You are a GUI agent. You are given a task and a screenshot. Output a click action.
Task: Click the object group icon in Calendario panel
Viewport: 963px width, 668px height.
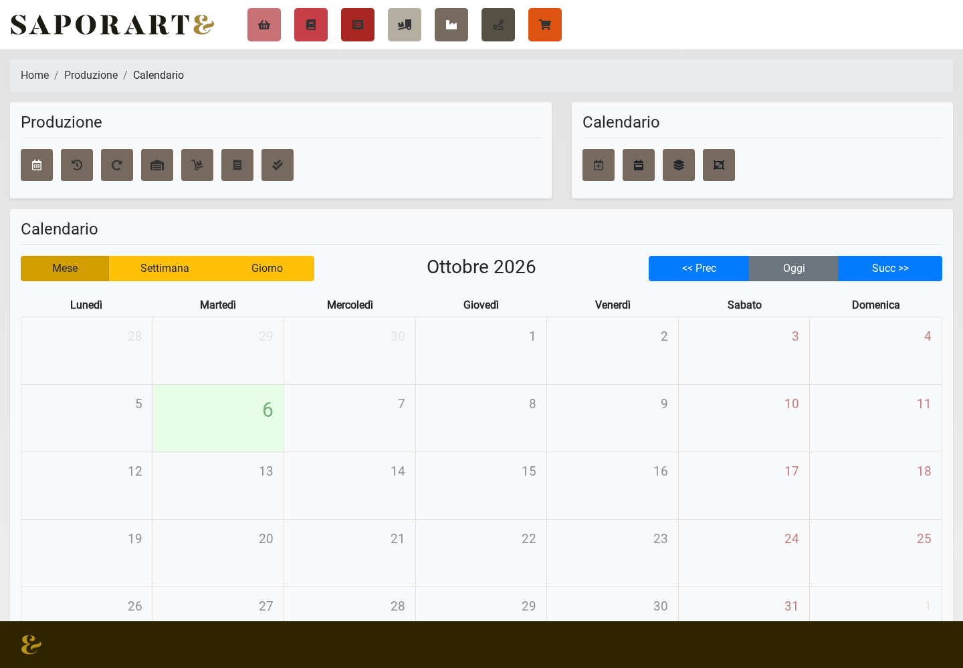tap(719, 165)
